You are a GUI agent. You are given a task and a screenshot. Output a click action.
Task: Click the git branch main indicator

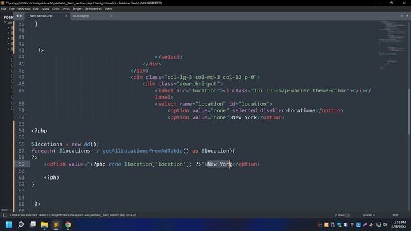pyautogui.click(x=342, y=215)
